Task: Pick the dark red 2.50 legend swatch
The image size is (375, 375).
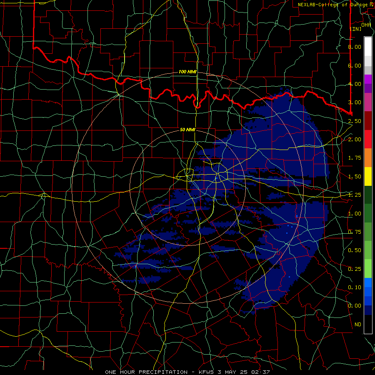Action: click(368, 121)
